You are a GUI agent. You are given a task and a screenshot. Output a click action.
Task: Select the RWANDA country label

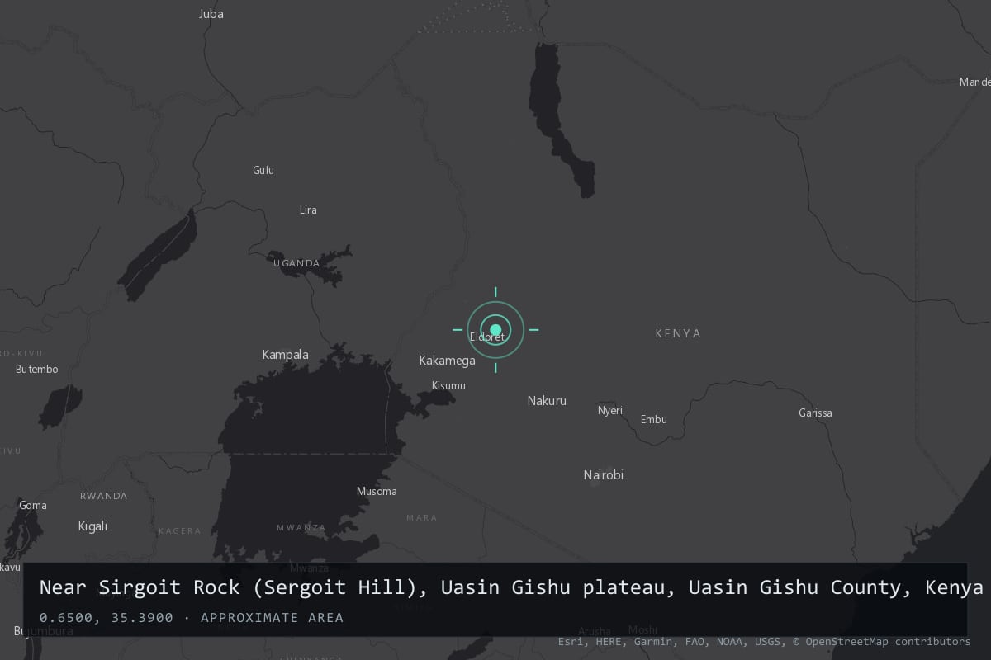point(104,496)
